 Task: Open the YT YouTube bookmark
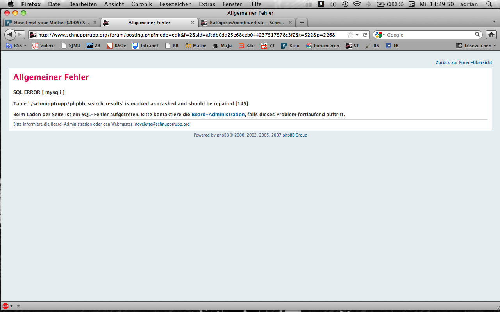pyautogui.click(x=268, y=46)
